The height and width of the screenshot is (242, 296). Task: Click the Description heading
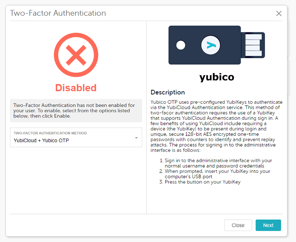click(x=168, y=92)
